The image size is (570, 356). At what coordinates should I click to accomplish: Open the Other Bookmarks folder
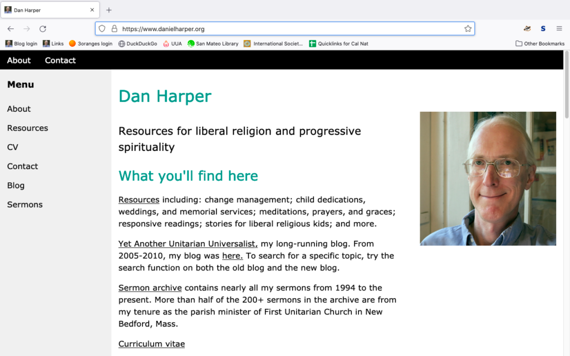539,43
